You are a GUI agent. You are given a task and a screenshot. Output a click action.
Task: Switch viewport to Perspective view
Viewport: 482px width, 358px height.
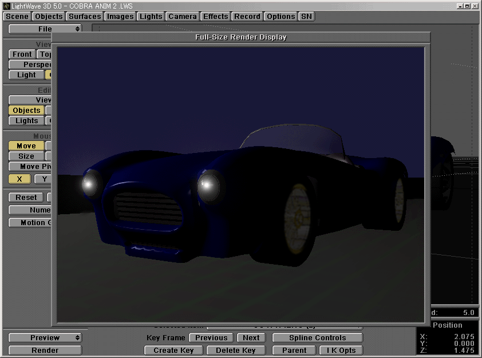29,64
